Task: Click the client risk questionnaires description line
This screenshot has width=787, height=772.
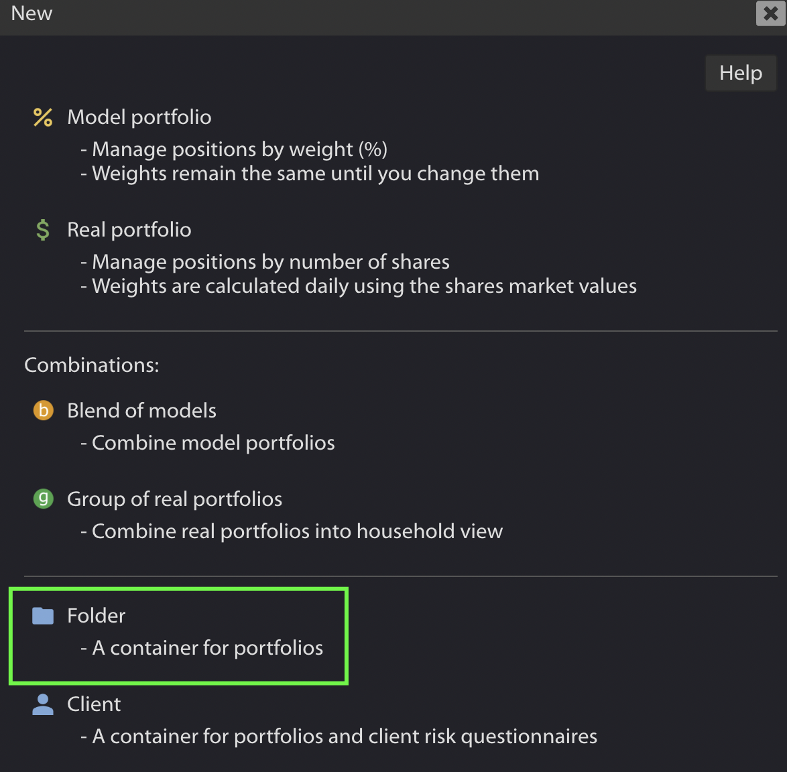Action: (x=339, y=736)
